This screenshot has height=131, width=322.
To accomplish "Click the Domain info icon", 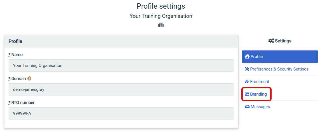I will [29, 78].
